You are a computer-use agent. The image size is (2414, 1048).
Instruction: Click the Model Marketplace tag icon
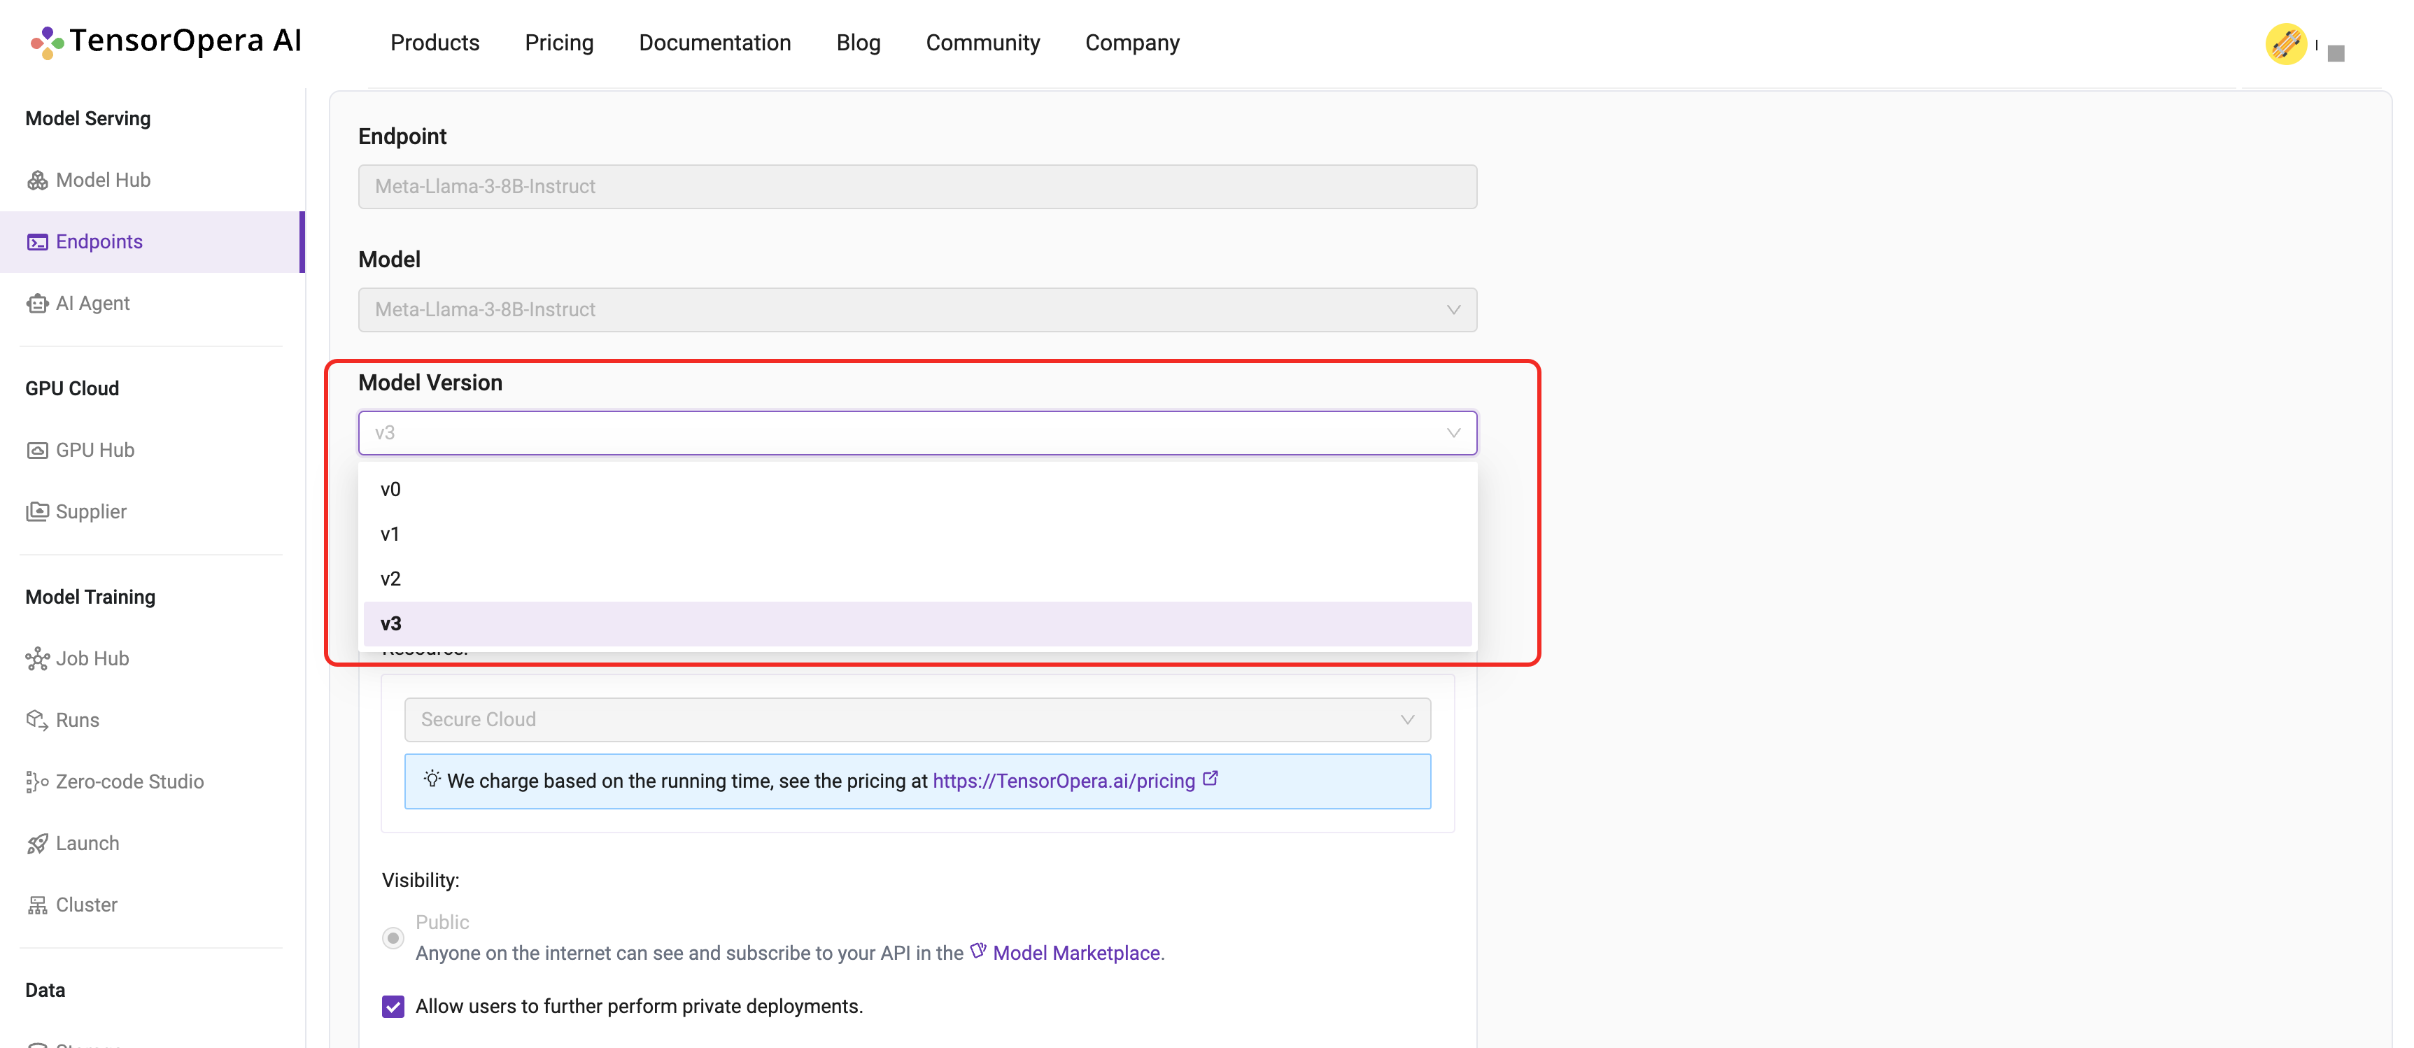(977, 951)
